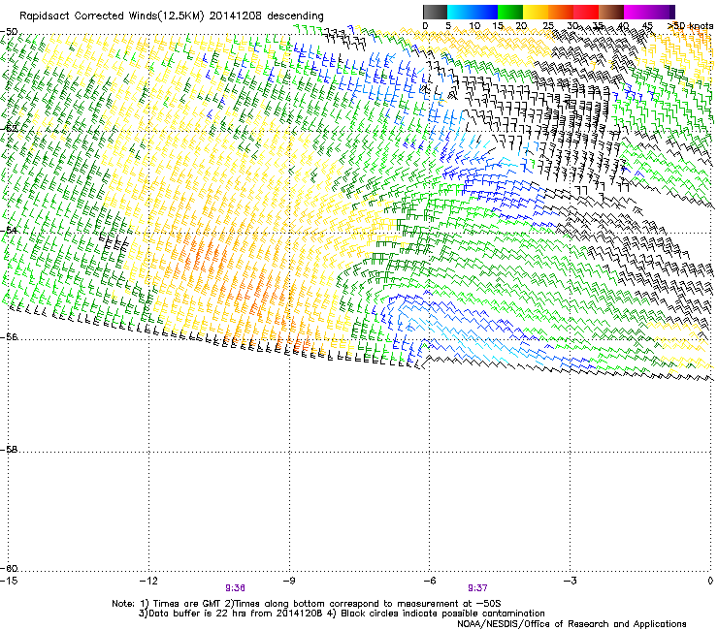Click the note 'Times are GMT'
Viewport: 718px width, 630px height.
click(x=187, y=604)
